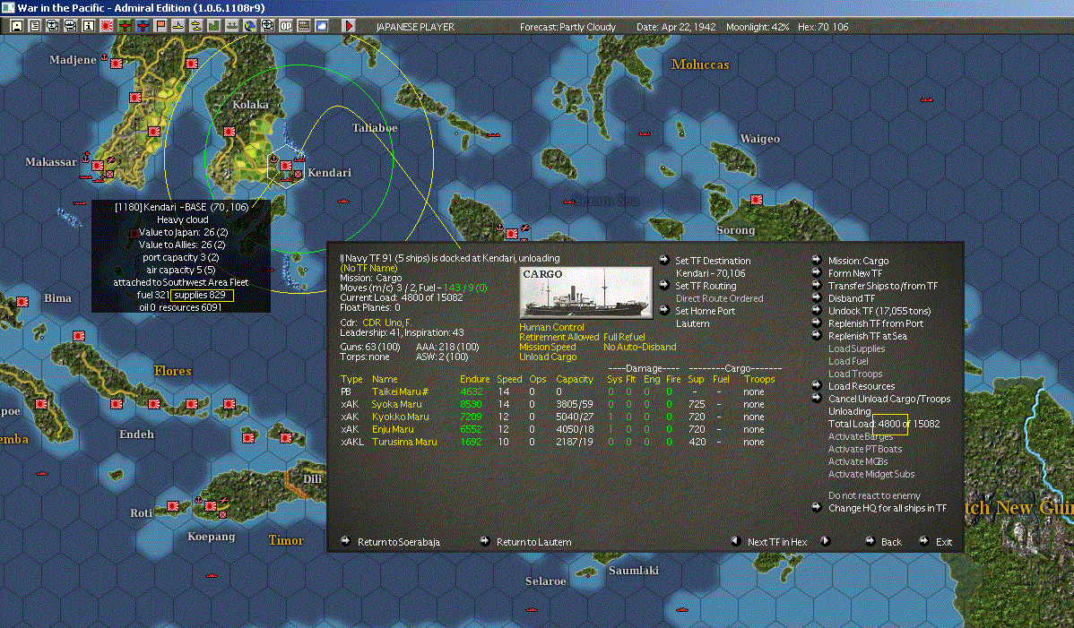Click the (No TF Name) label
This screenshot has width=1074, height=628.
(x=368, y=268)
